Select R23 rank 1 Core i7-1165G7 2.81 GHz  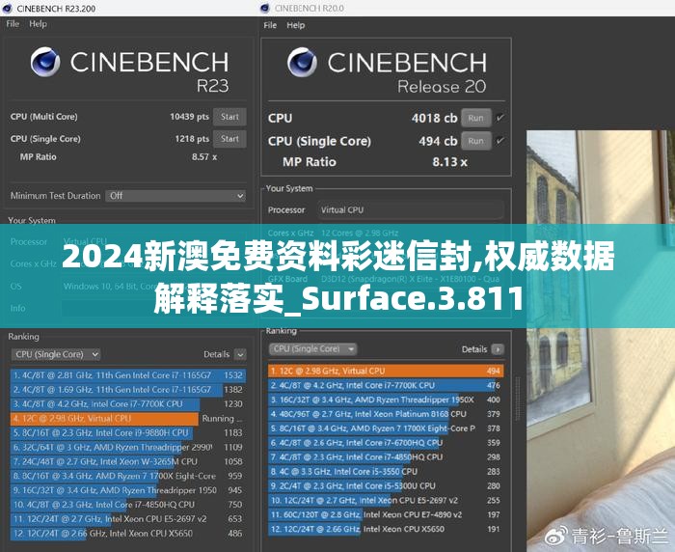tap(128, 375)
